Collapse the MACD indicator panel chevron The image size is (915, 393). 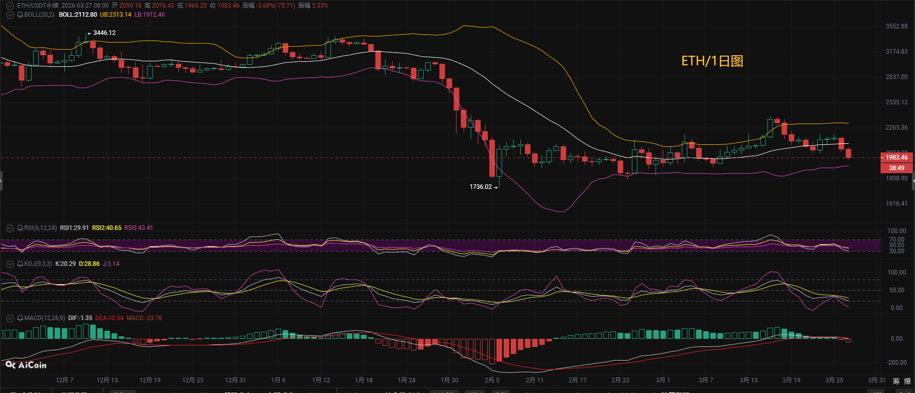10,318
